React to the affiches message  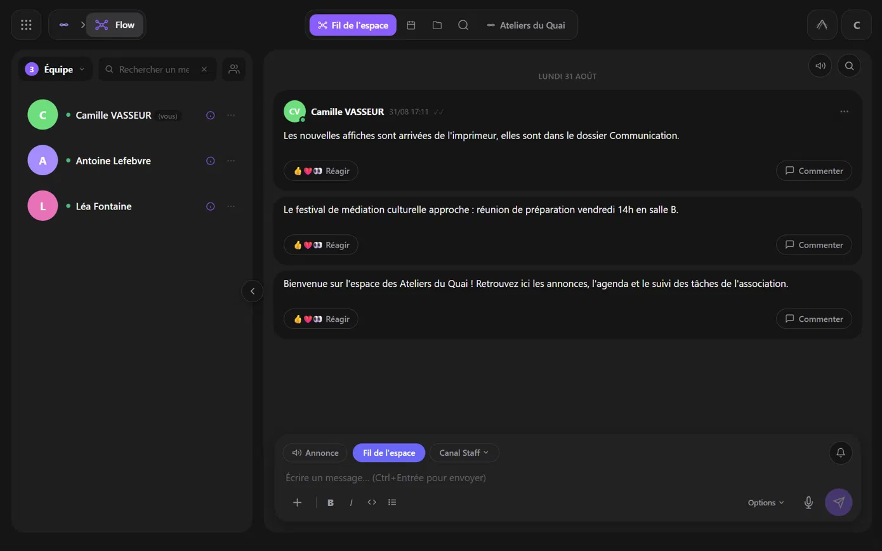(321, 171)
